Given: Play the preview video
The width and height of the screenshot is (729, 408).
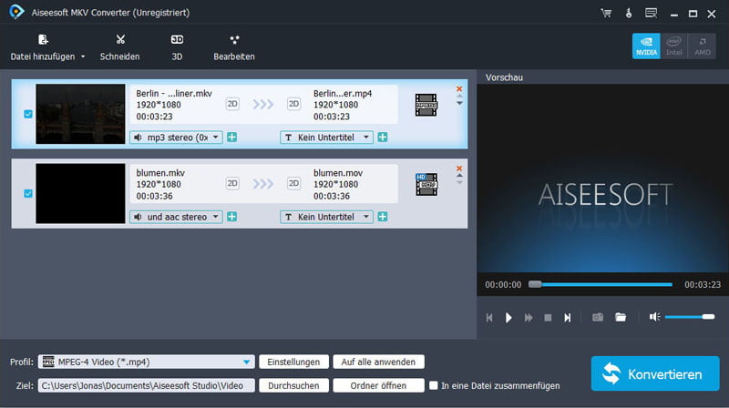Looking at the screenshot, I should point(508,318).
